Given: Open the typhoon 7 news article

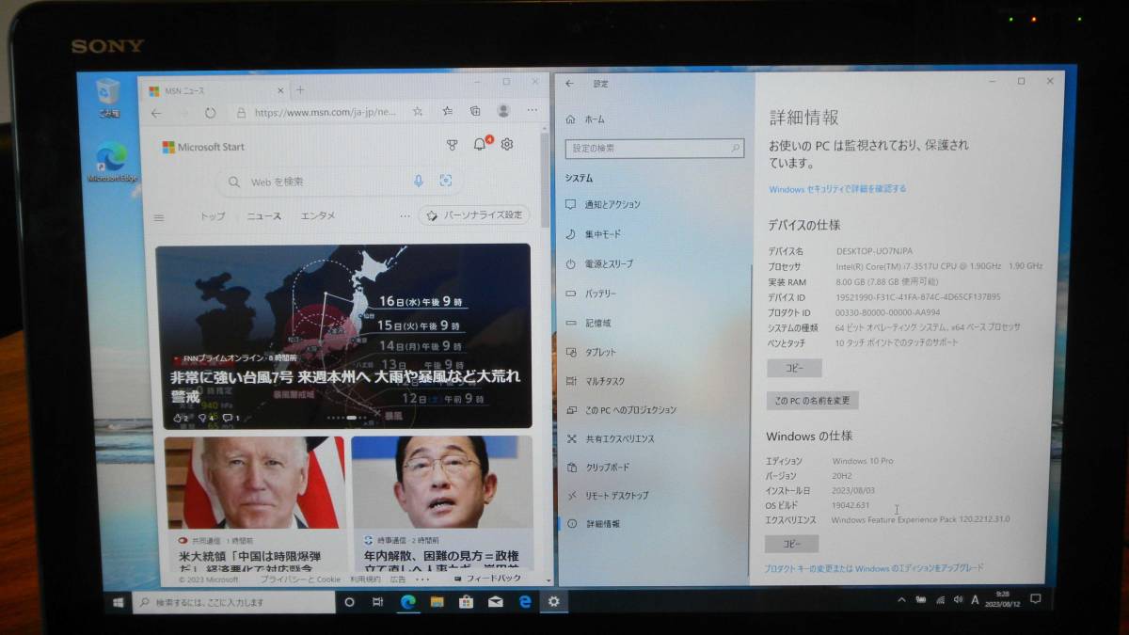Looking at the screenshot, I should (343, 336).
